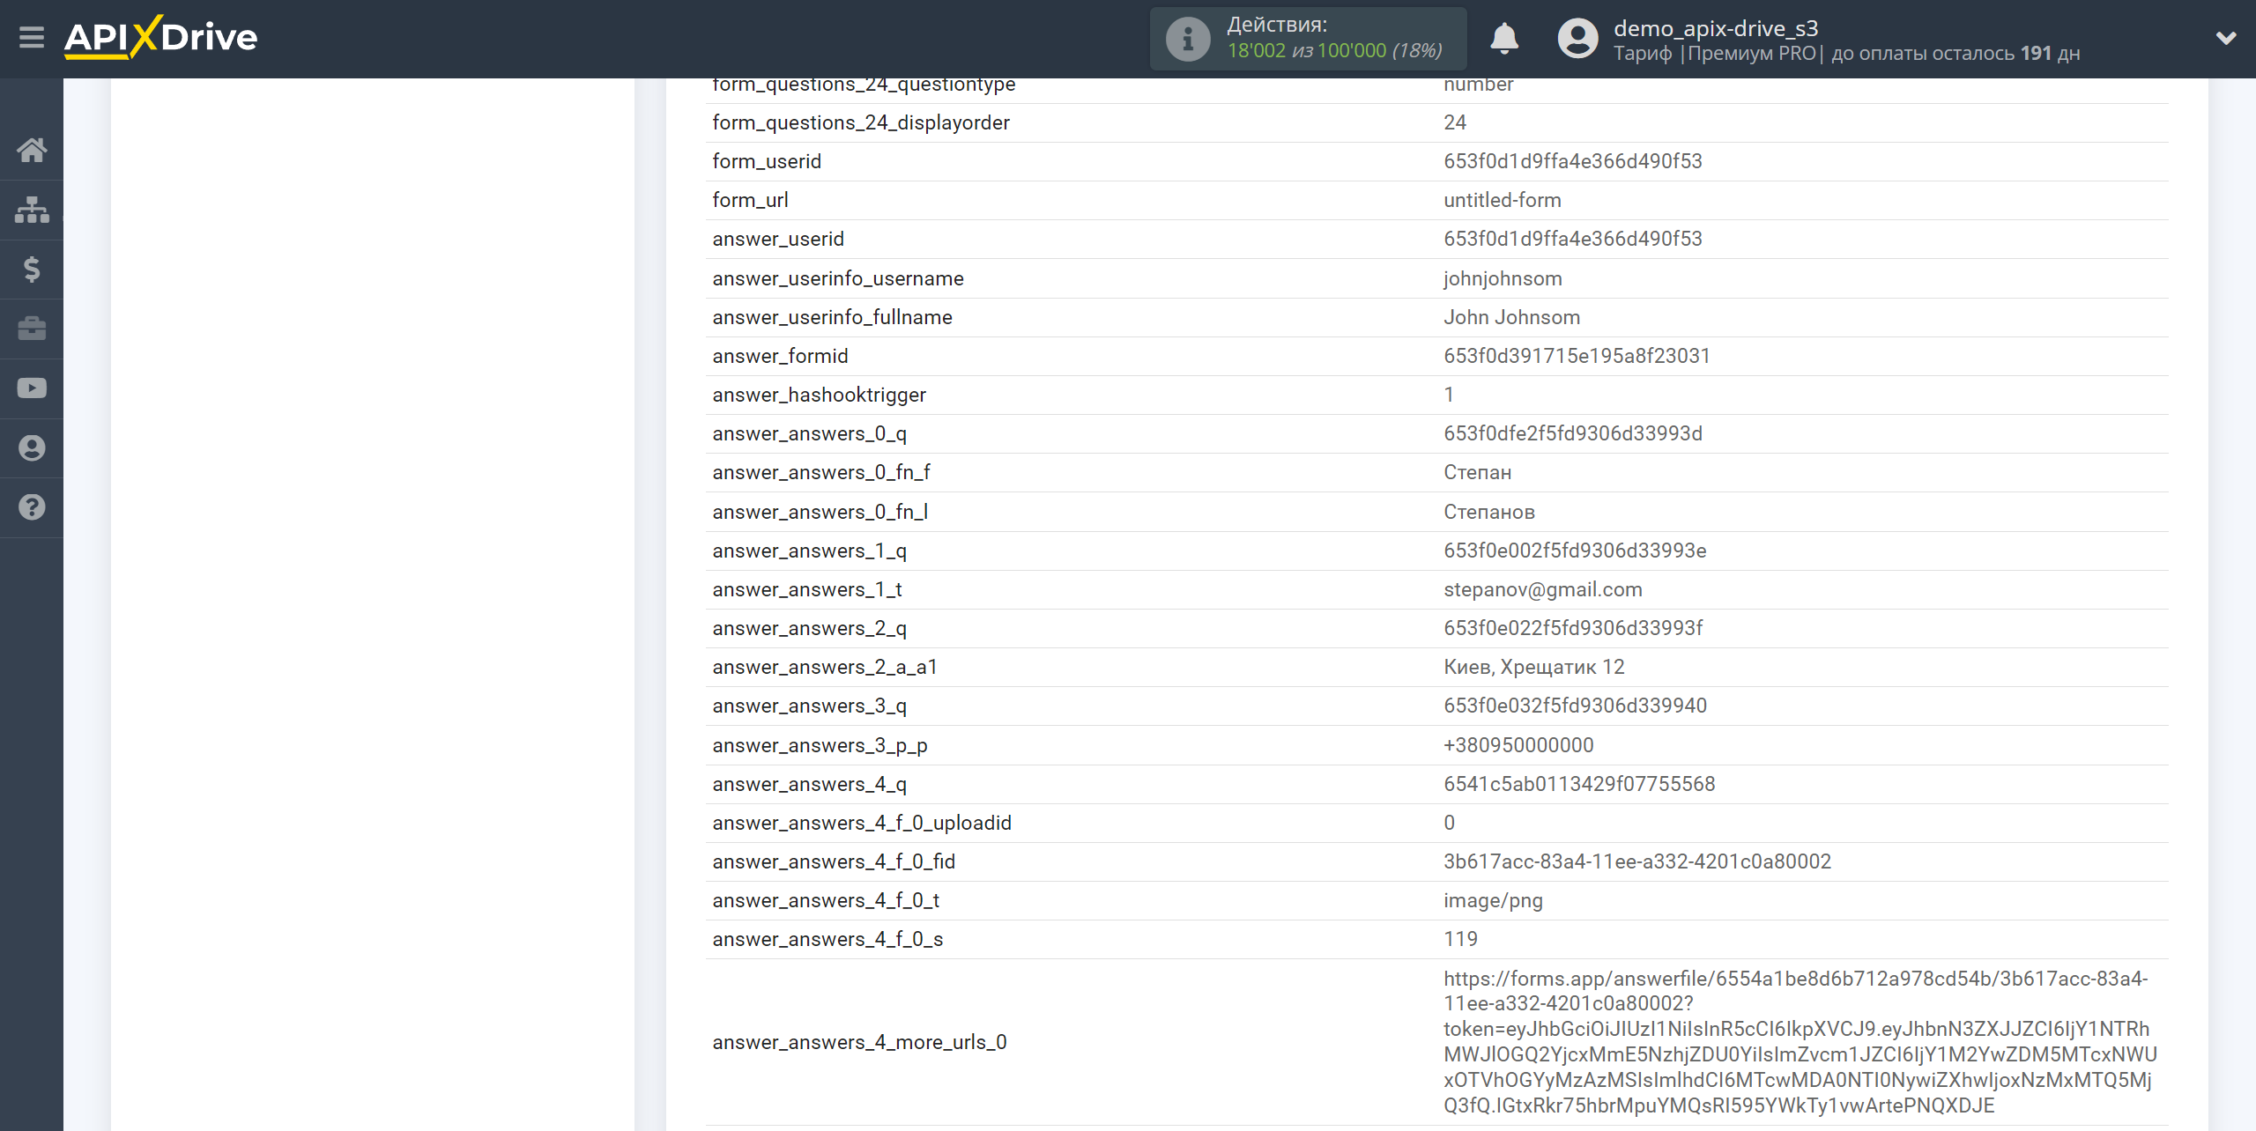Select the answer_answers_4_more_urls_0 field name
Screen dimensions: 2256x1131
click(859, 1042)
